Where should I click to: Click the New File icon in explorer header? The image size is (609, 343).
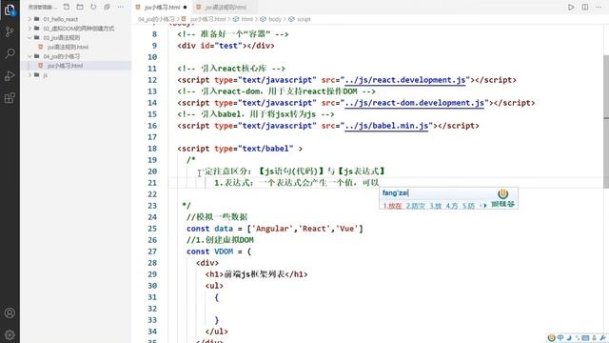(67, 7)
